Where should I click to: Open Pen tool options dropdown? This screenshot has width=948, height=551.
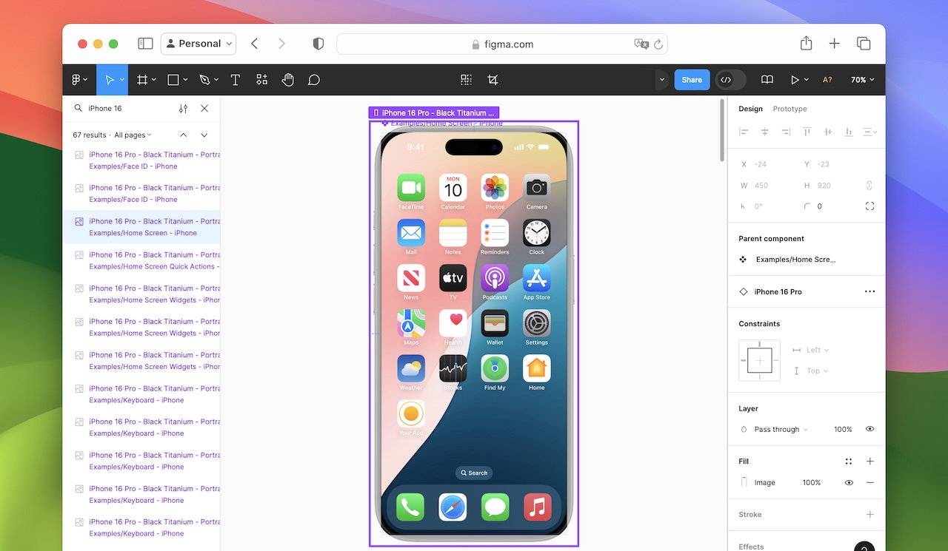(216, 80)
